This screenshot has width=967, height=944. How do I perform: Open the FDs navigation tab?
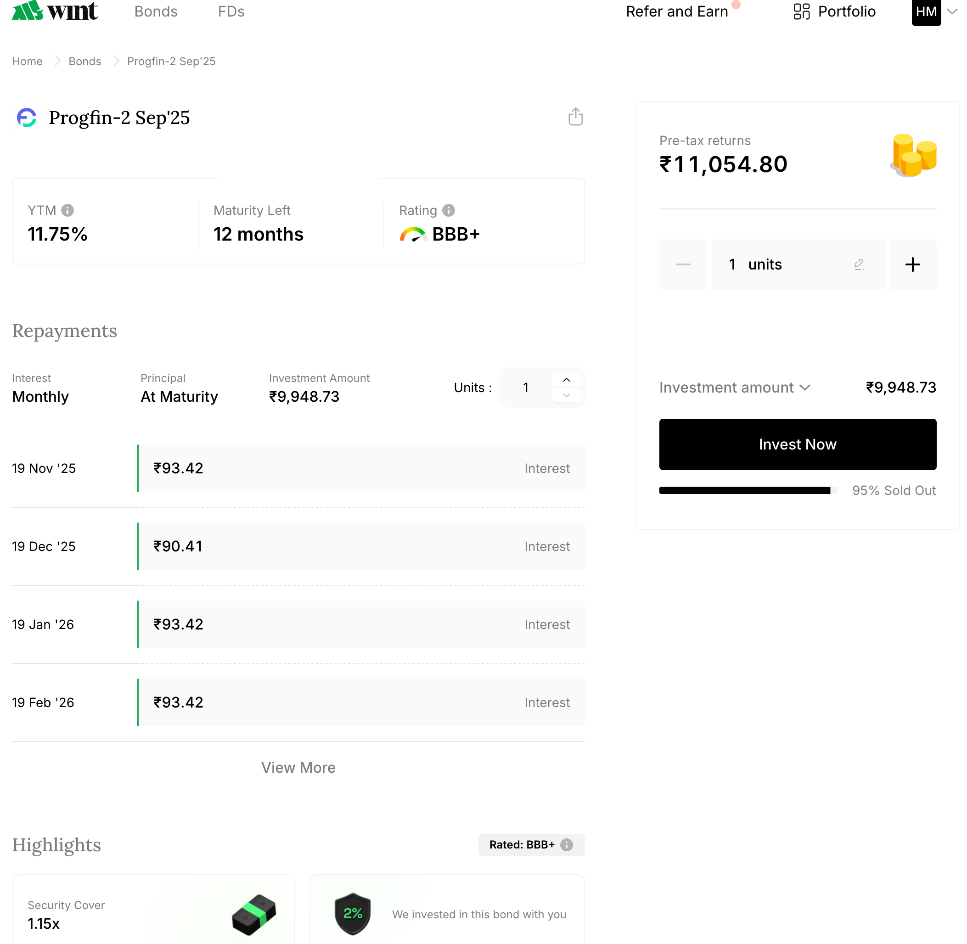[x=231, y=11]
